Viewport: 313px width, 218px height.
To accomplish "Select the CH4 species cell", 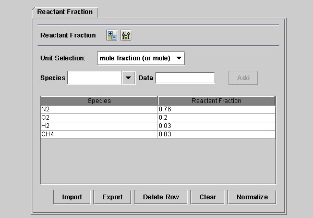I will [x=99, y=134].
